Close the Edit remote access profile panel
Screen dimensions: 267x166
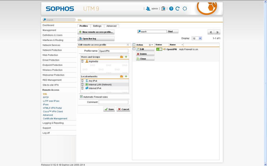click(128, 45)
